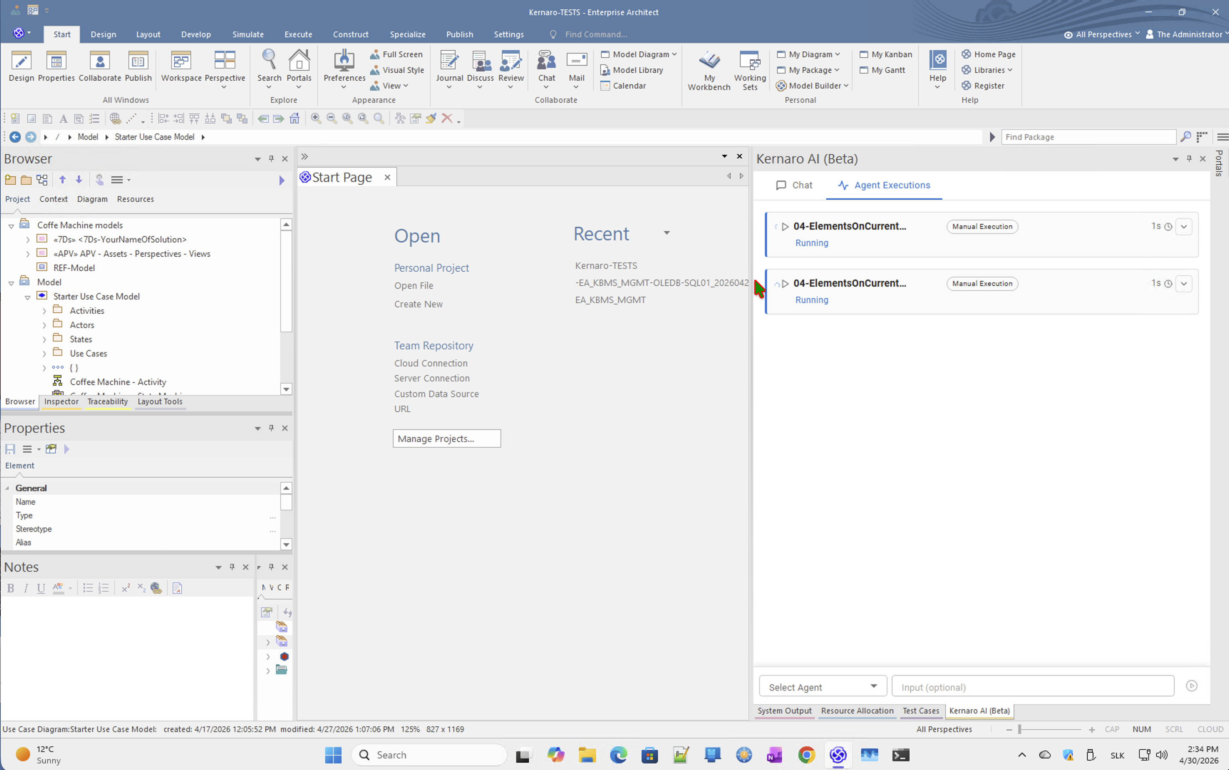Viewport: 1229px width, 770px height.
Task: Click the Find Command search box
Action: (596, 34)
